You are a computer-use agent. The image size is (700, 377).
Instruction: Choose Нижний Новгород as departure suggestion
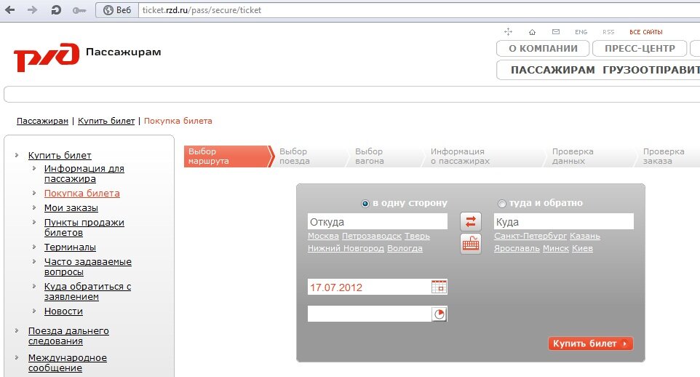[346, 248]
